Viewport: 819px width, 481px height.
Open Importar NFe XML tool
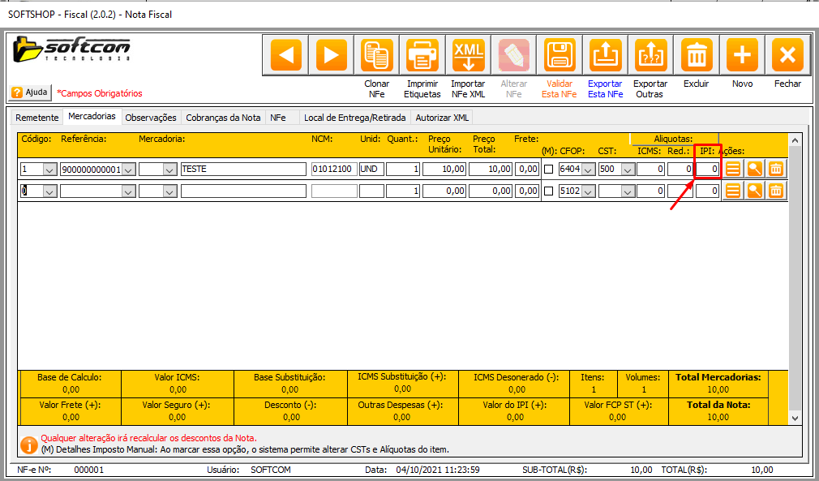(468, 56)
